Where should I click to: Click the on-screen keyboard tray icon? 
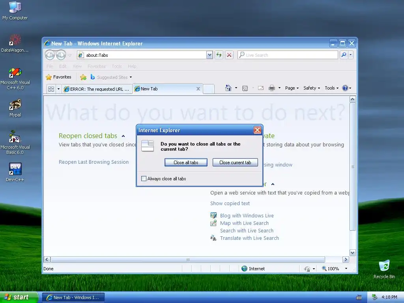pyautogui.click(x=359, y=297)
